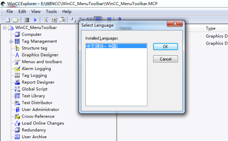Click the Activate runtime play icon

[x=35, y=20]
